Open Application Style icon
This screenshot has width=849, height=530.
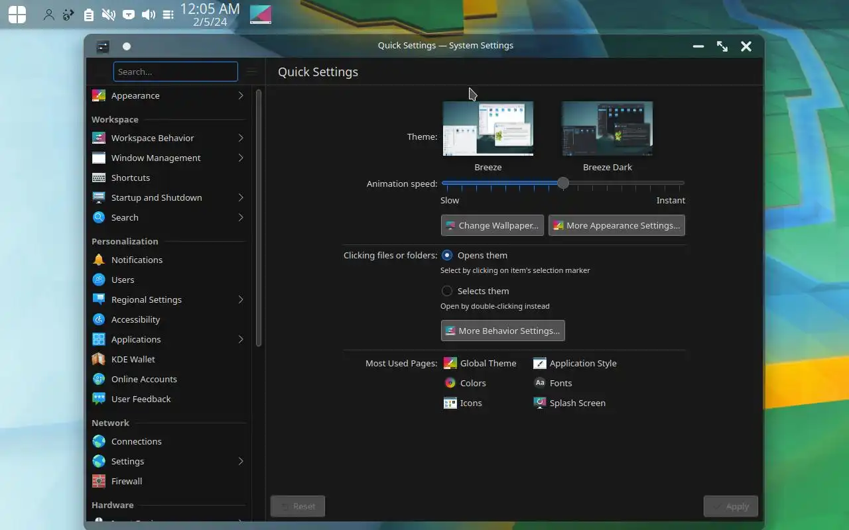[x=540, y=363]
